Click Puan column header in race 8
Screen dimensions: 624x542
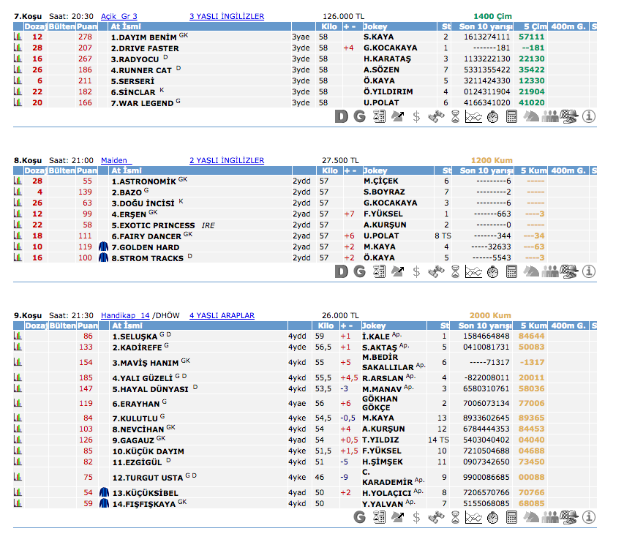pos(87,170)
